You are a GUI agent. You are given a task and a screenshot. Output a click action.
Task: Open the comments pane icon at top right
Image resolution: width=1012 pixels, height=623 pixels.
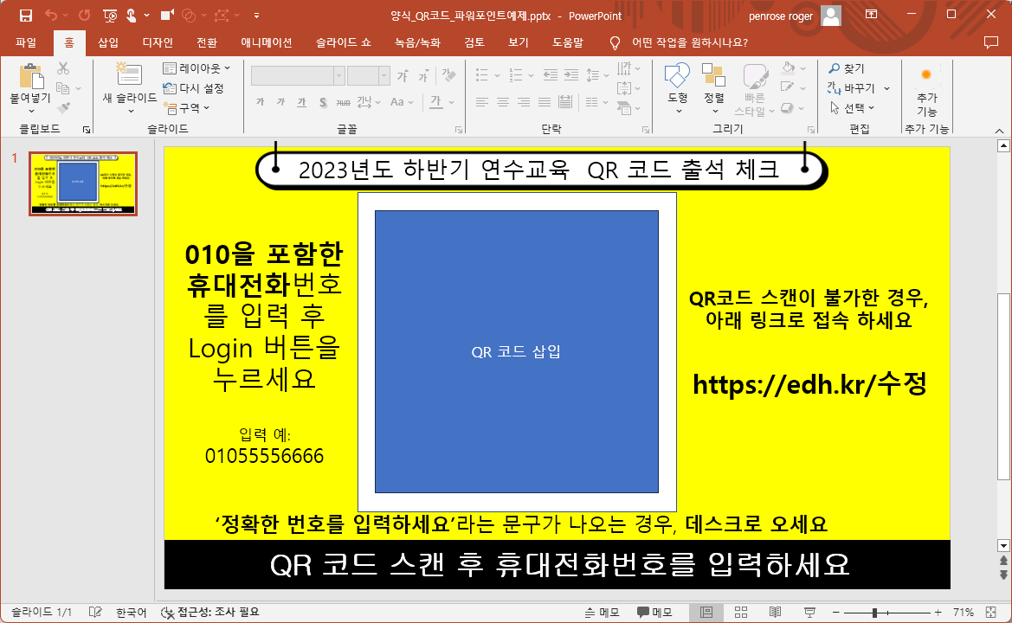click(991, 42)
